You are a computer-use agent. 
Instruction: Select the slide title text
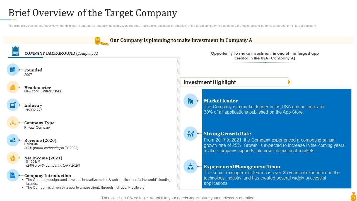coord(93,13)
